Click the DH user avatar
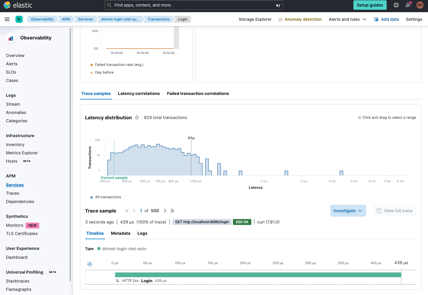This screenshot has width=428, height=295. pyautogui.click(x=420, y=5)
